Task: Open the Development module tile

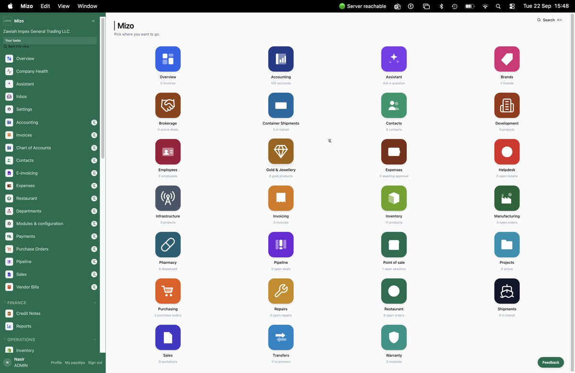Action: [x=507, y=105]
